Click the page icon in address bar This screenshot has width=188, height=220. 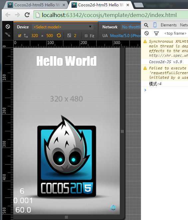(x=38, y=15)
